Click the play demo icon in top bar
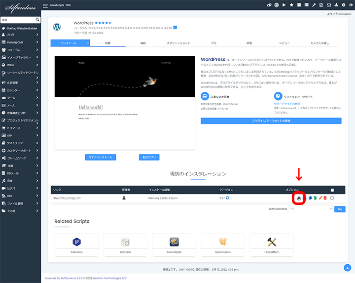This screenshot has height=283, width=355. [x=284, y=5]
